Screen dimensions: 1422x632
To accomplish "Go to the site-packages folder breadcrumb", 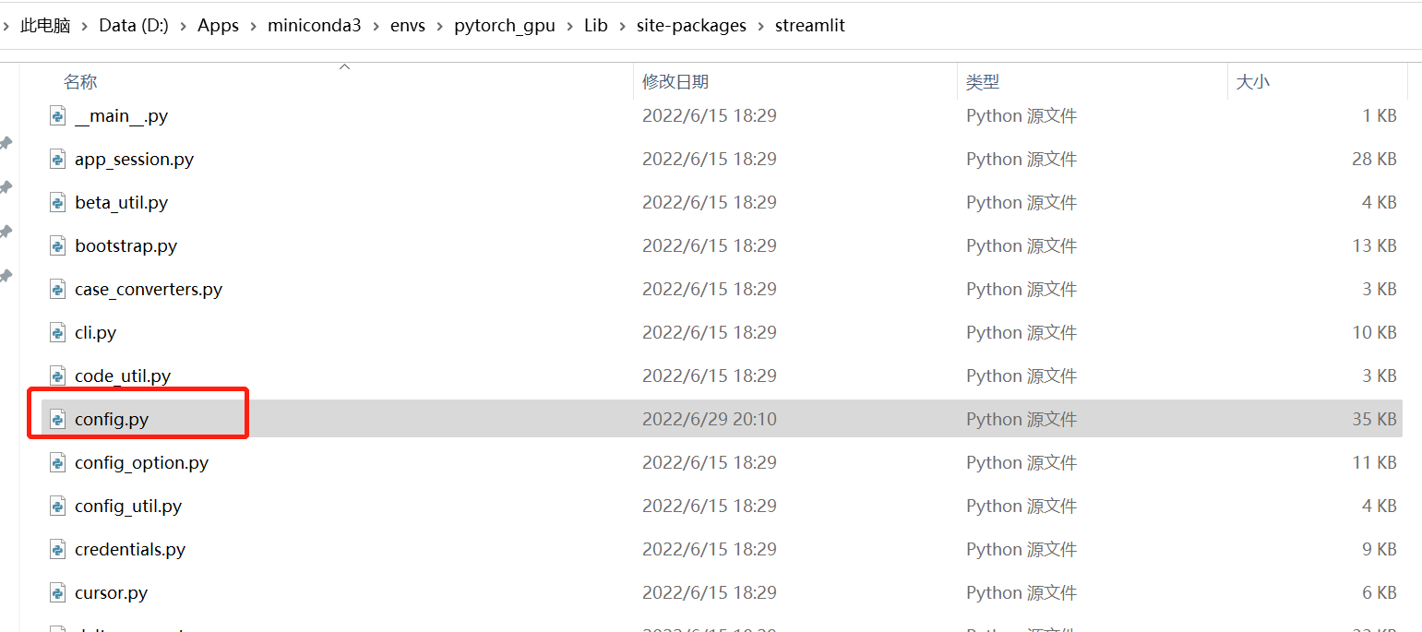I will pos(691,26).
